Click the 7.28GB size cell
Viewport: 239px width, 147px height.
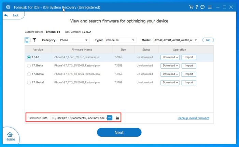(x=118, y=57)
